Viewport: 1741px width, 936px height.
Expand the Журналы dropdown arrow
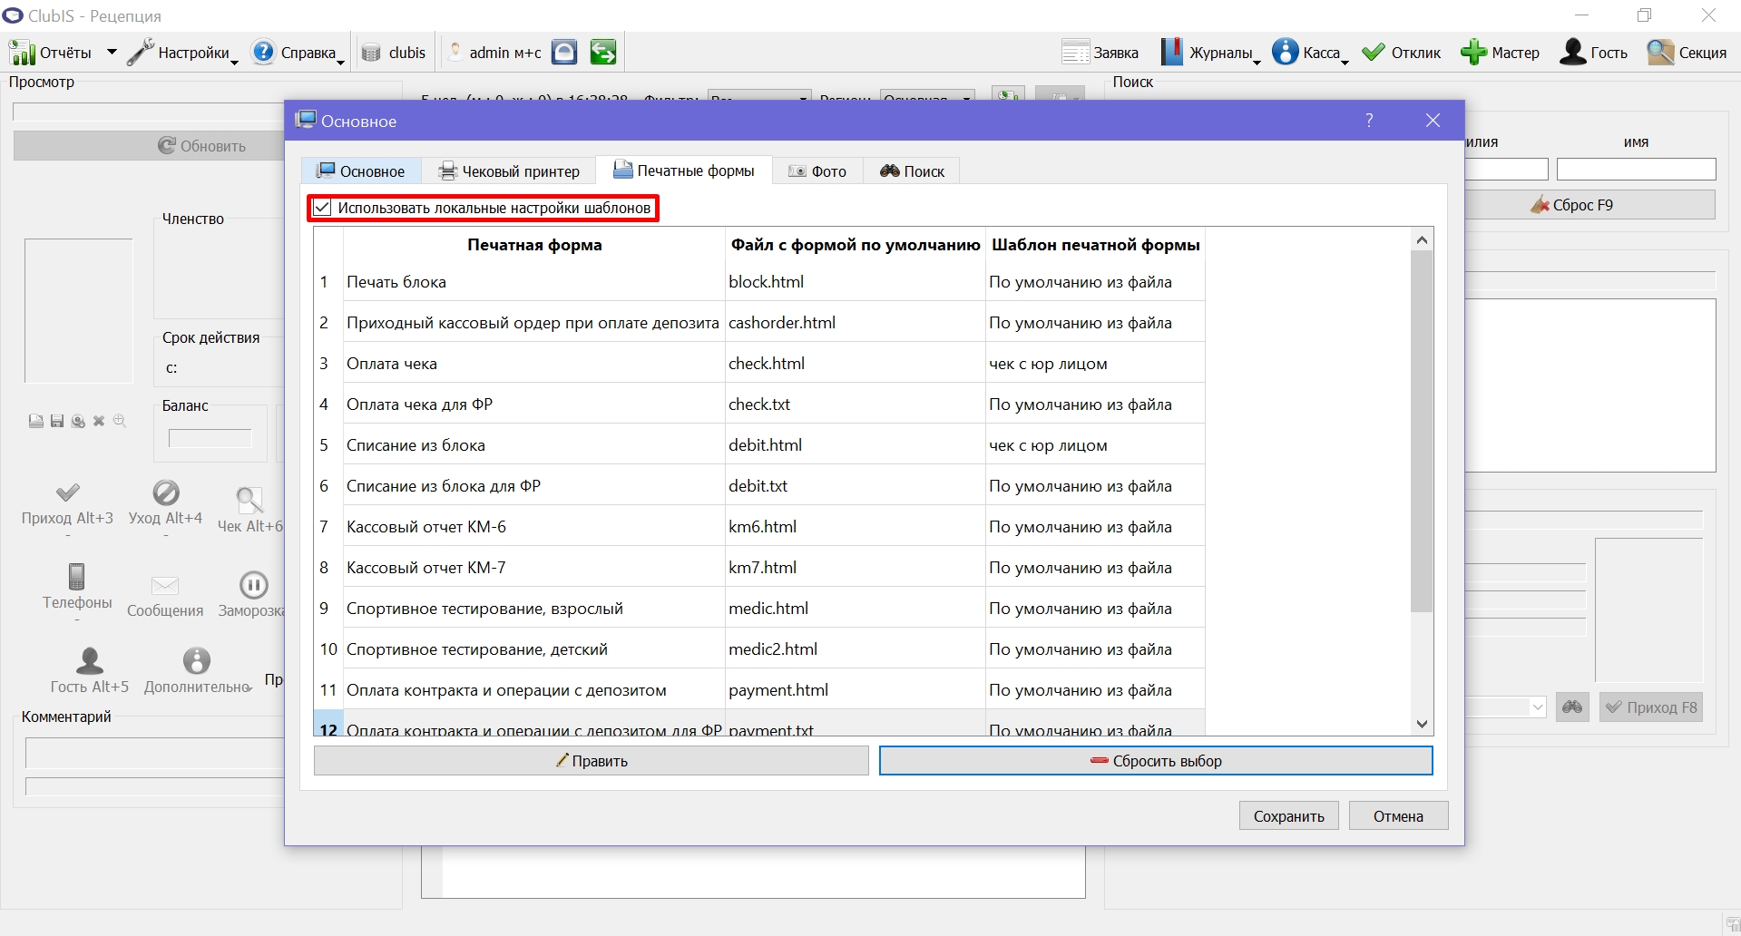(x=1257, y=62)
